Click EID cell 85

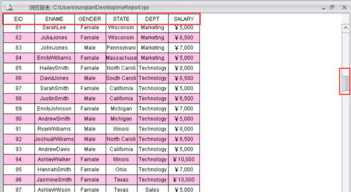(19, 68)
